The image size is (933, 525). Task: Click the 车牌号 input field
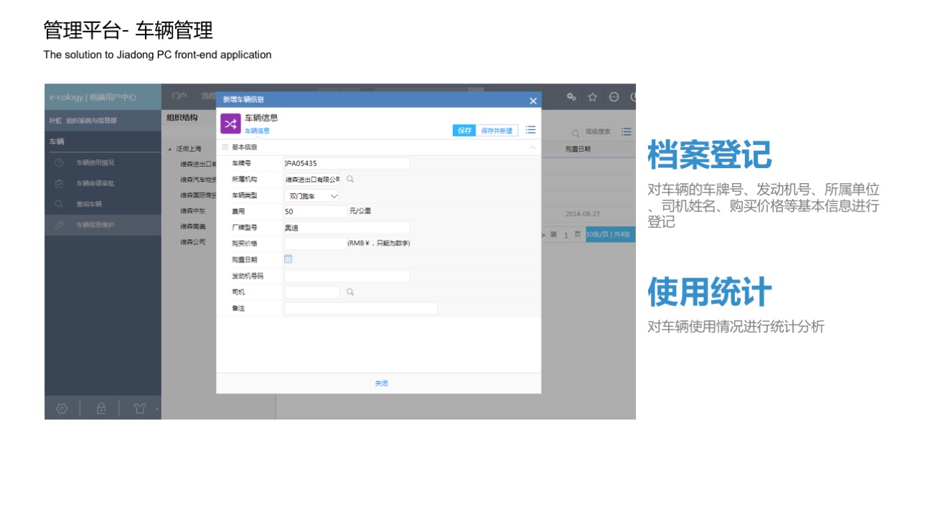[347, 164]
